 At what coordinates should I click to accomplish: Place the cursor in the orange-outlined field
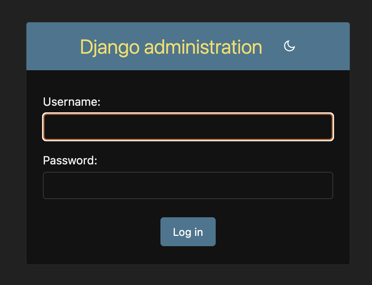(x=188, y=127)
